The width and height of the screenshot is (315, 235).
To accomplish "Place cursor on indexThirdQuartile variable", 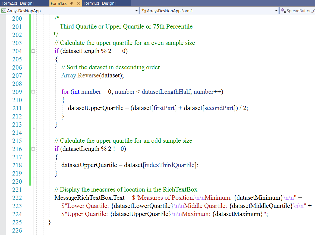I will pyautogui.click(x=170, y=165).
